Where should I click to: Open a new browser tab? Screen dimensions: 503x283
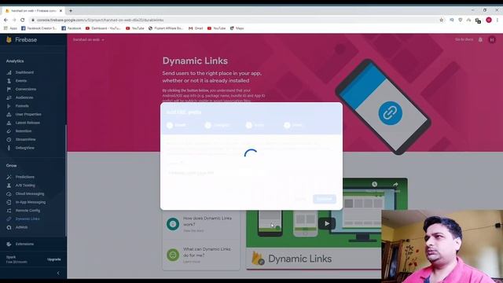(71, 10)
